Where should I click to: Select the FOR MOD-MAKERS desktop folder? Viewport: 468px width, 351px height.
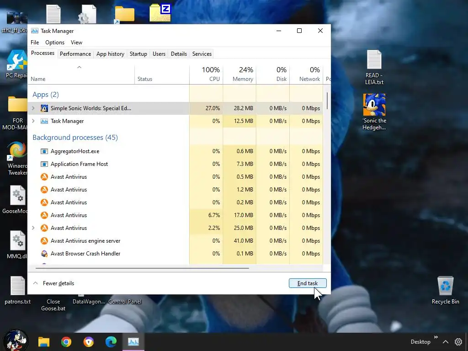pos(16,113)
